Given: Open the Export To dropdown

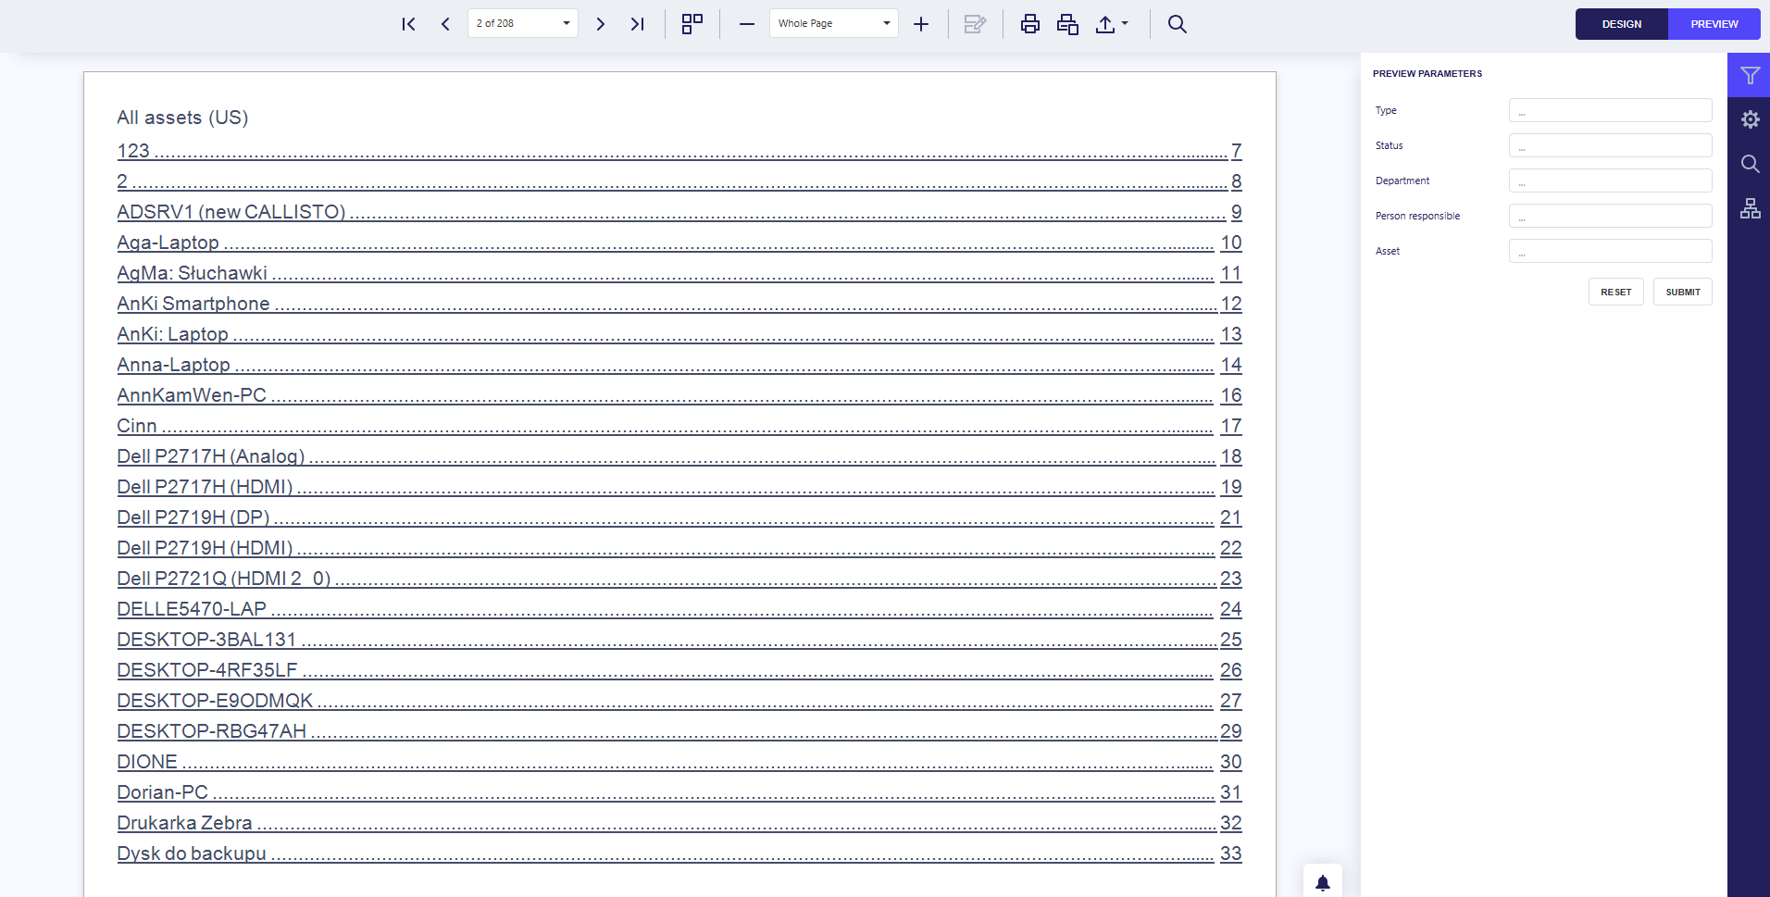Looking at the screenshot, I should pyautogui.click(x=1112, y=24).
